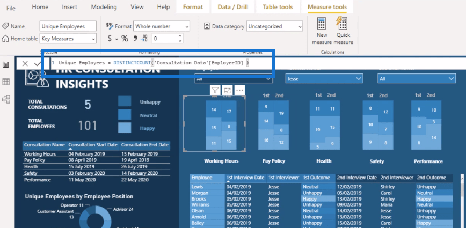Open the File menu
466x228 pixels.
(x=11, y=8)
